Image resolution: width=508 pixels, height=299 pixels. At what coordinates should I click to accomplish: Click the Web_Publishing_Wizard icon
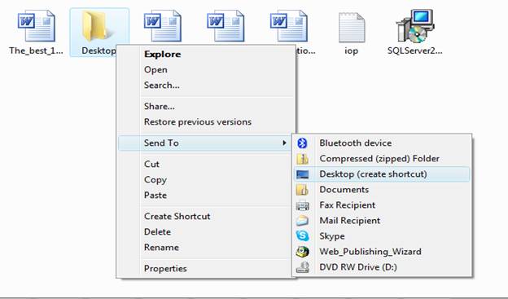302,252
